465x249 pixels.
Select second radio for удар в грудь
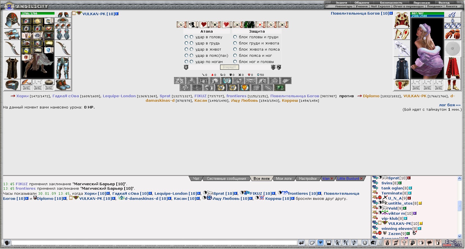[x=191, y=43]
